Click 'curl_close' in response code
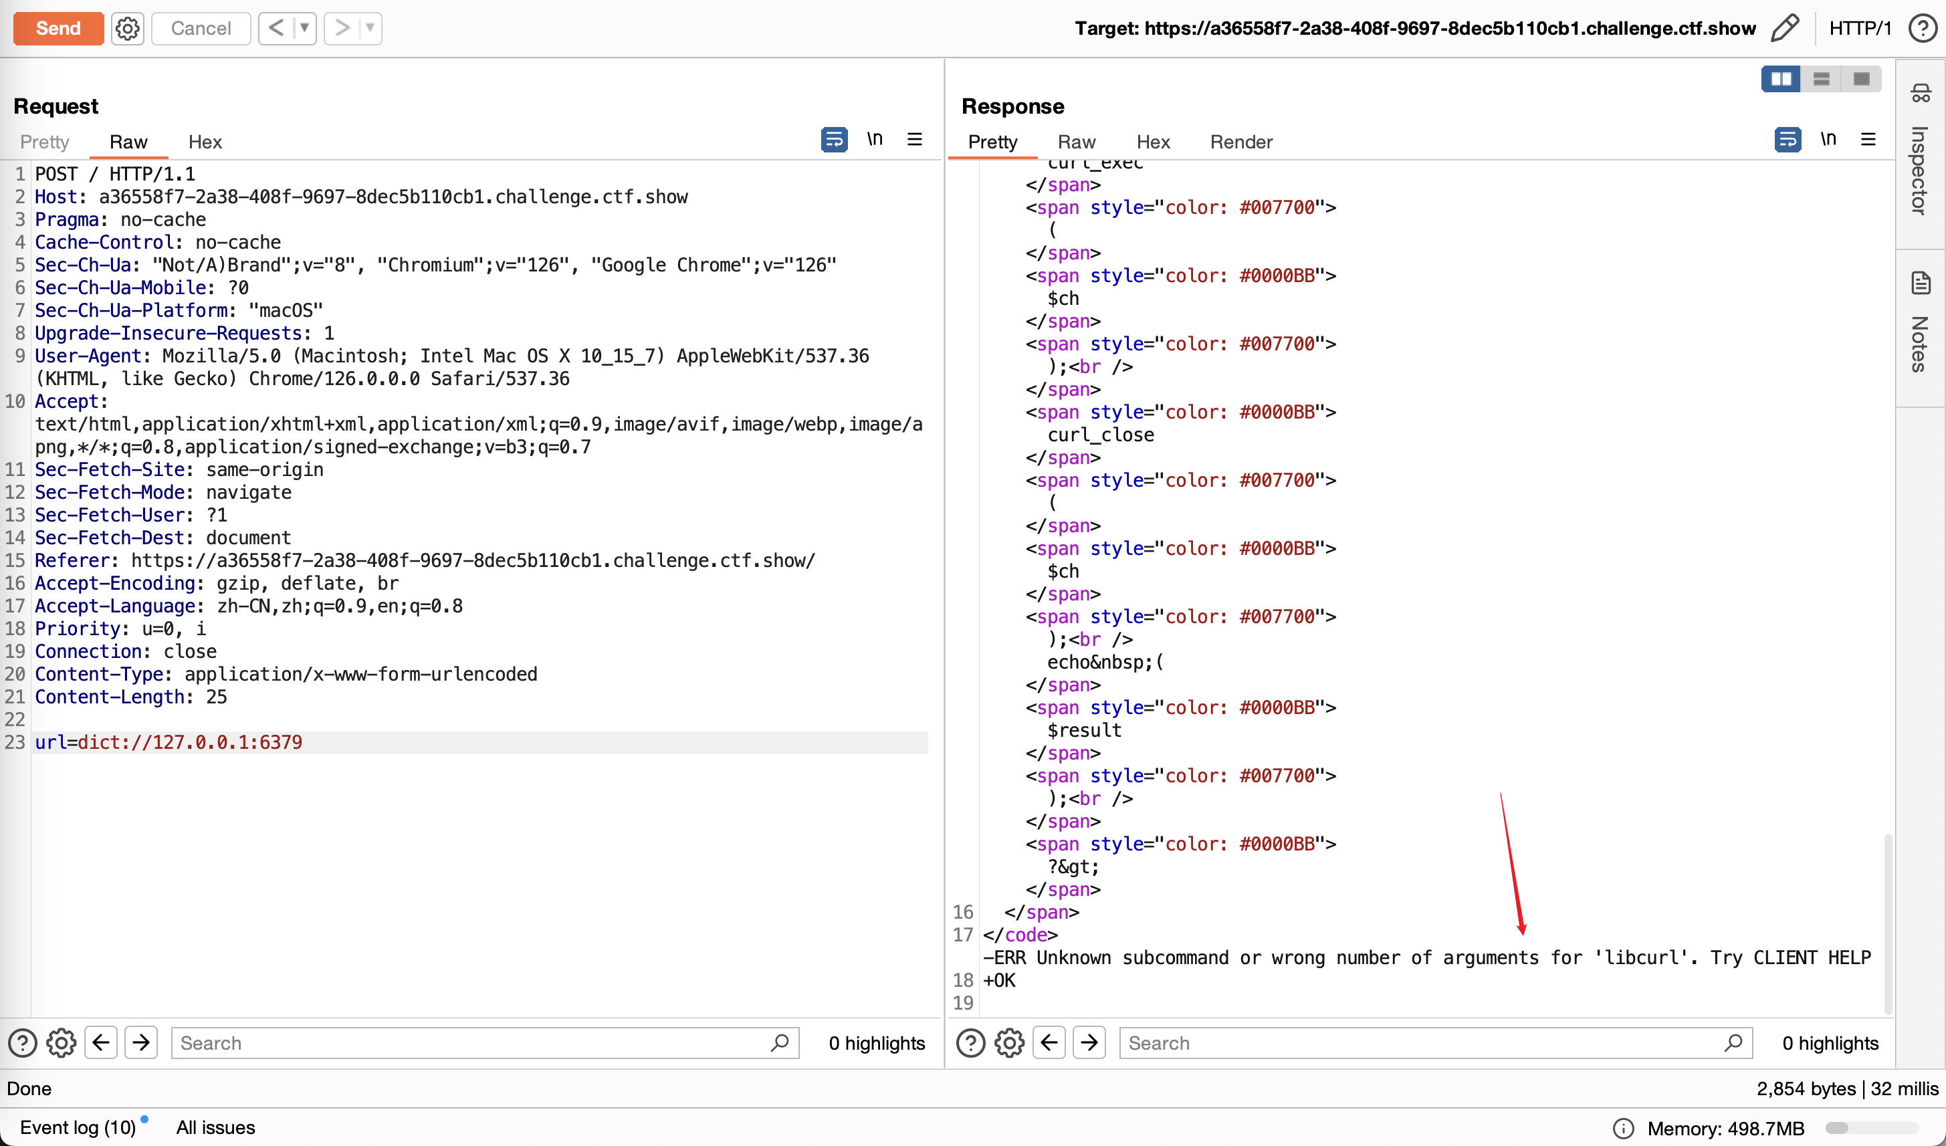 click(x=1101, y=435)
